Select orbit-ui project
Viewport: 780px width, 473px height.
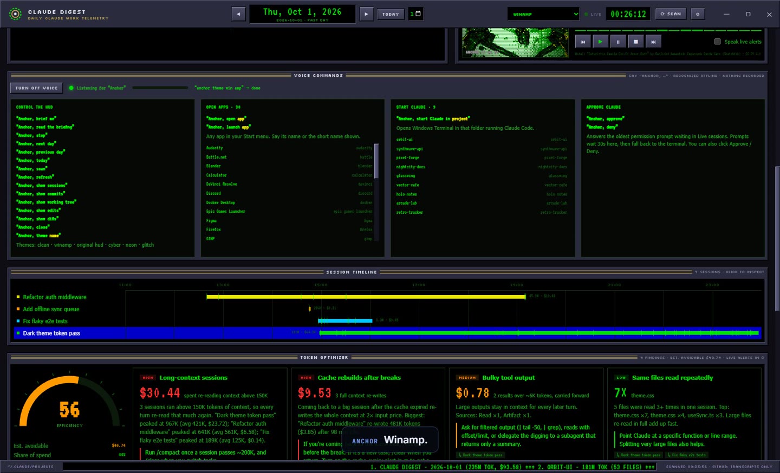[x=482, y=140]
